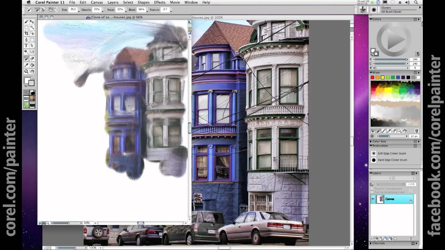Image resolution: width=445 pixels, height=250 pixels.
Task: Click the Delete layer trash icon
Action: point(411,239)
